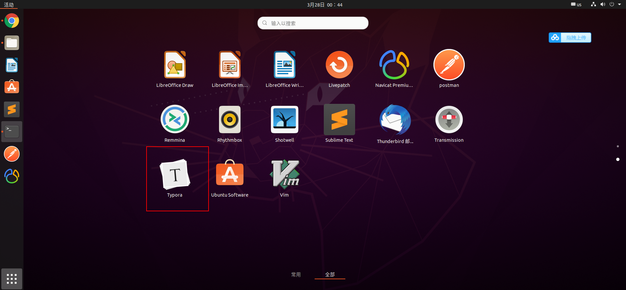Open Google Chrome from the dock
626x290 pixels.
click(x=12, y=21)
